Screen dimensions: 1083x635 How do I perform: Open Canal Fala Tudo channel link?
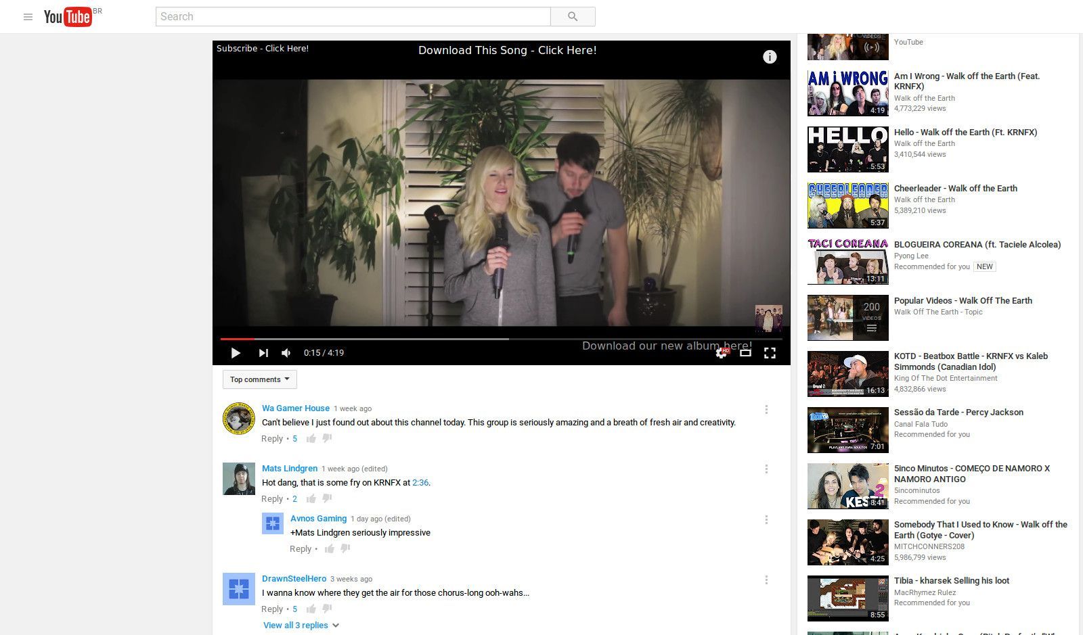pyautogui.click(x=921, y=424)
